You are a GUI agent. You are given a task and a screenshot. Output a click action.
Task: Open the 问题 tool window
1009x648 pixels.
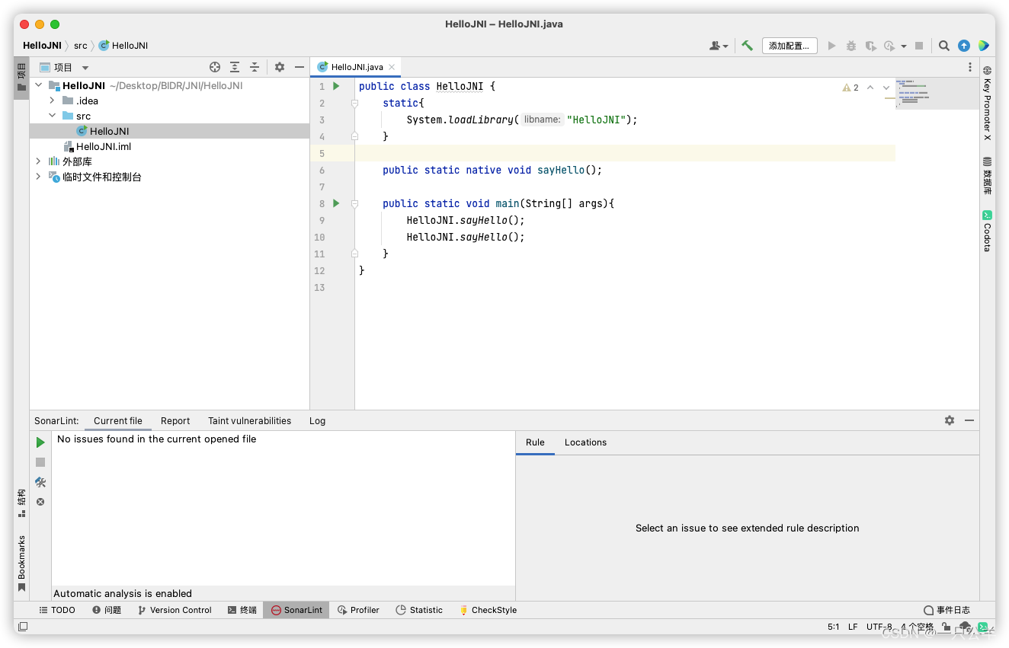(x=107, y=610)
